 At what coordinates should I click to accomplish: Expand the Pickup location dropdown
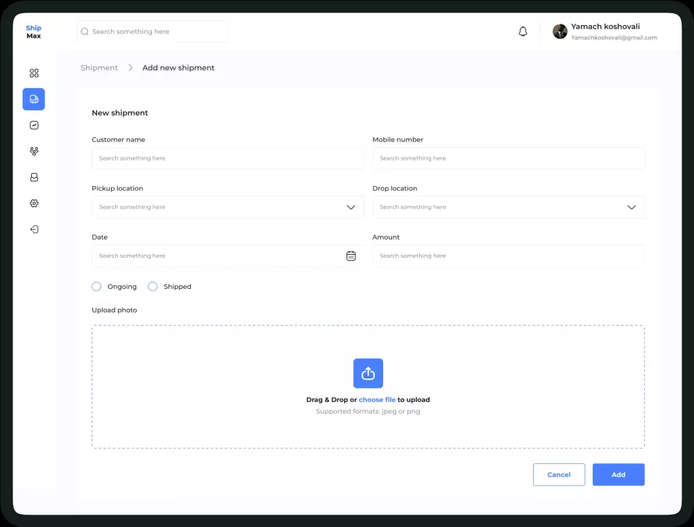351,208
